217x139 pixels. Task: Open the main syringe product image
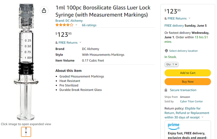(x=26, y=61)
